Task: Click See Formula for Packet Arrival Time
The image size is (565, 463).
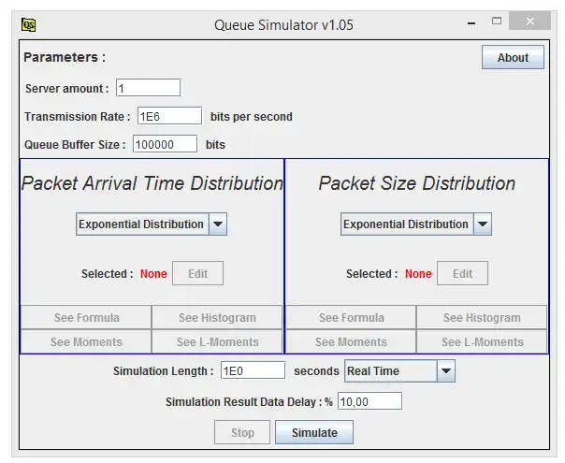Action: pos(86,317)
